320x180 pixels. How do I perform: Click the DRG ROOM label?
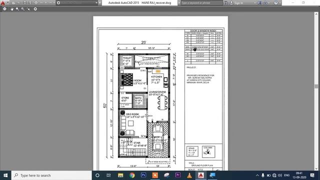coord(132,114)
